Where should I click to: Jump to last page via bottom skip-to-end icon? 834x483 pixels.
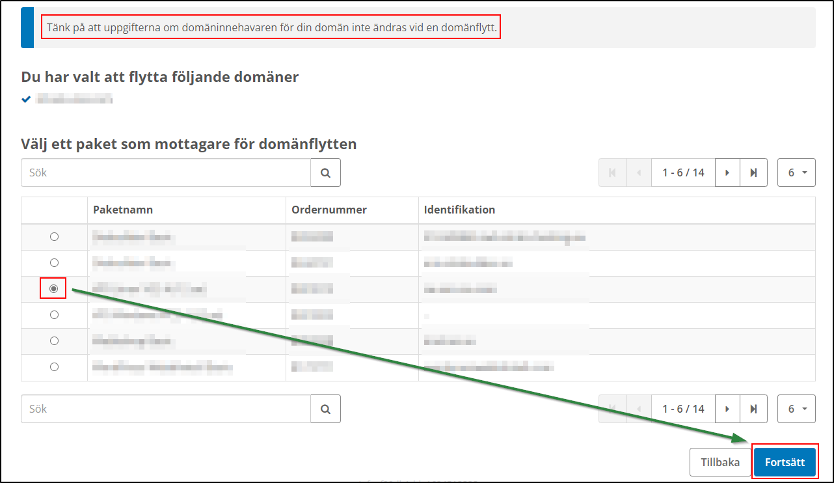point(753,408)
